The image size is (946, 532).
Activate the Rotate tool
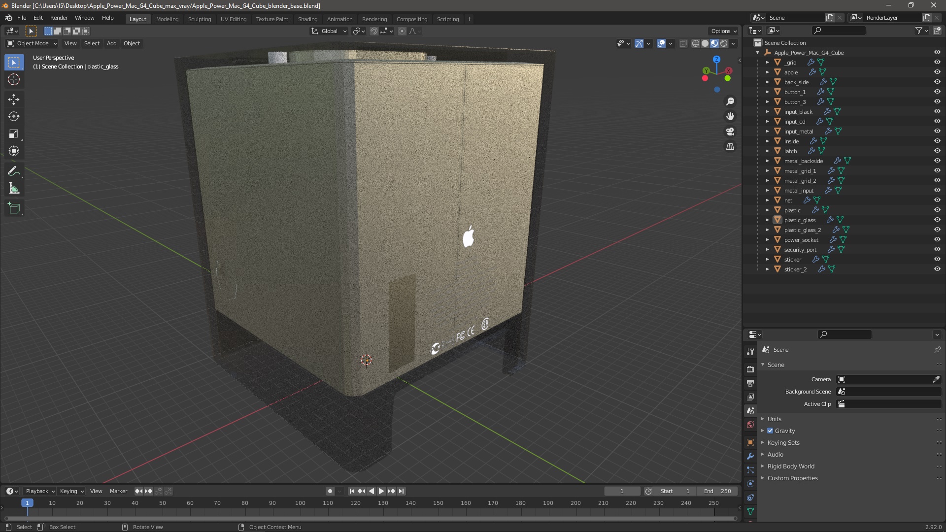pos(14,117)
